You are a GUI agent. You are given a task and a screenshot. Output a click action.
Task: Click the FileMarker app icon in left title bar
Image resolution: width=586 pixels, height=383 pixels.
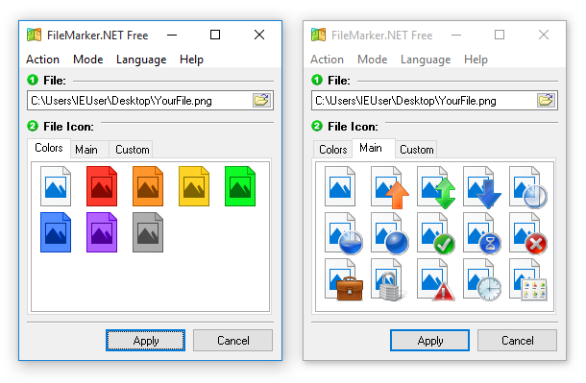[34, 35]
